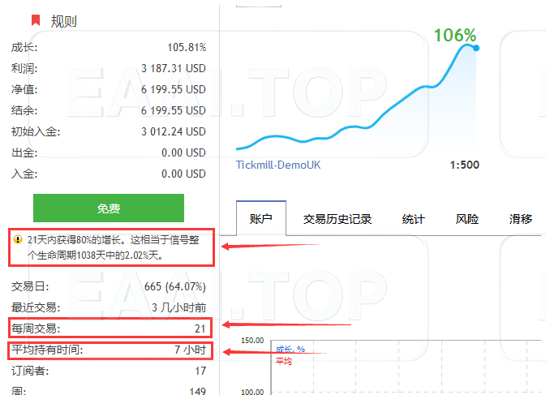Select the 统计 tab
Screen dimensions: 546x395
(413, 219)
